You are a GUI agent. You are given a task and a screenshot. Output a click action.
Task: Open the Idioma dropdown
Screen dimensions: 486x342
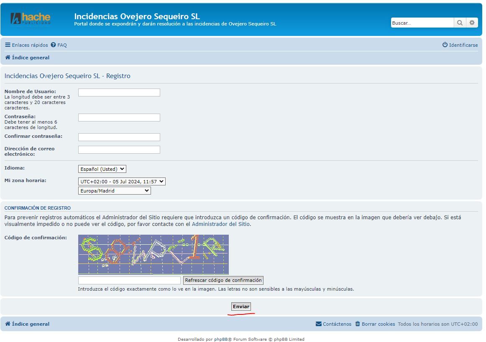pos(102,169)
